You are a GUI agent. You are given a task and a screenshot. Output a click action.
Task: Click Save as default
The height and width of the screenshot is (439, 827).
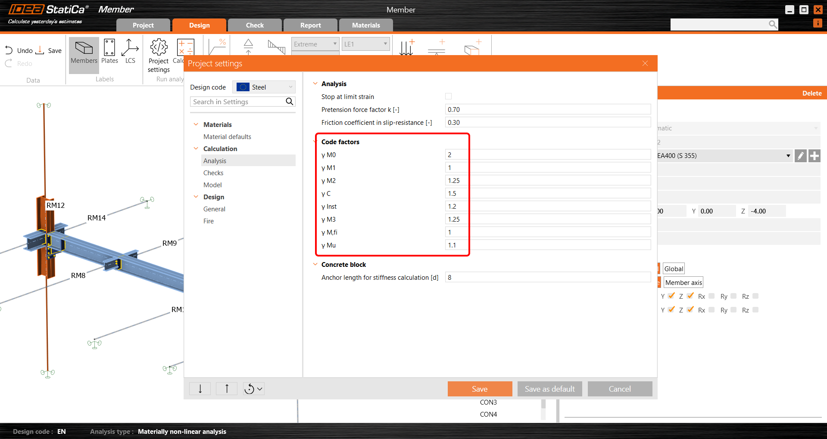tap(549, 389)
